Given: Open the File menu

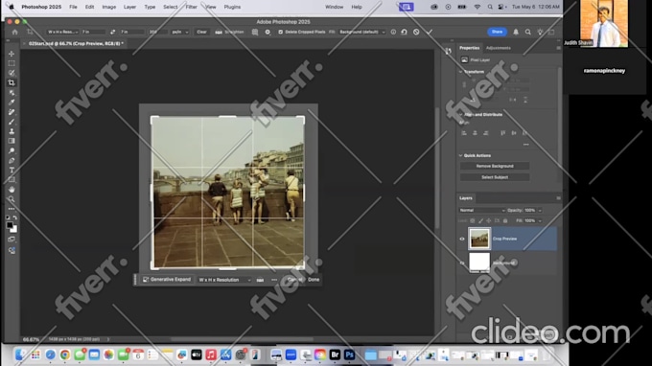Looking at the screenshot, I should [73, 7].
